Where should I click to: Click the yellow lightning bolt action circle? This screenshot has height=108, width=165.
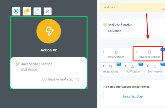click(x=49, y=31)
